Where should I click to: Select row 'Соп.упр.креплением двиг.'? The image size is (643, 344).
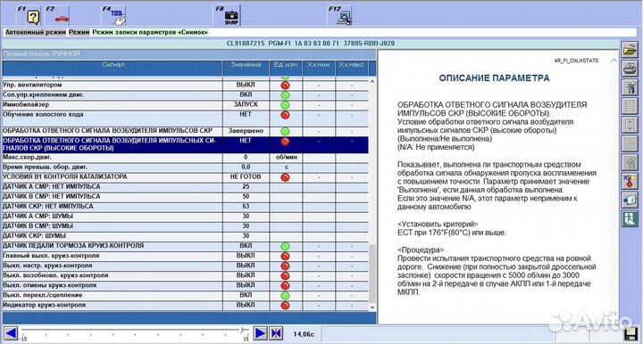[x=186, y=94]
